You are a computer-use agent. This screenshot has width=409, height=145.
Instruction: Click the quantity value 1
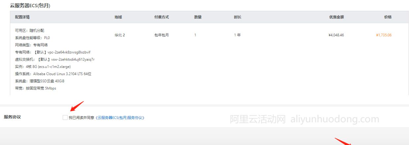(195, 35)
